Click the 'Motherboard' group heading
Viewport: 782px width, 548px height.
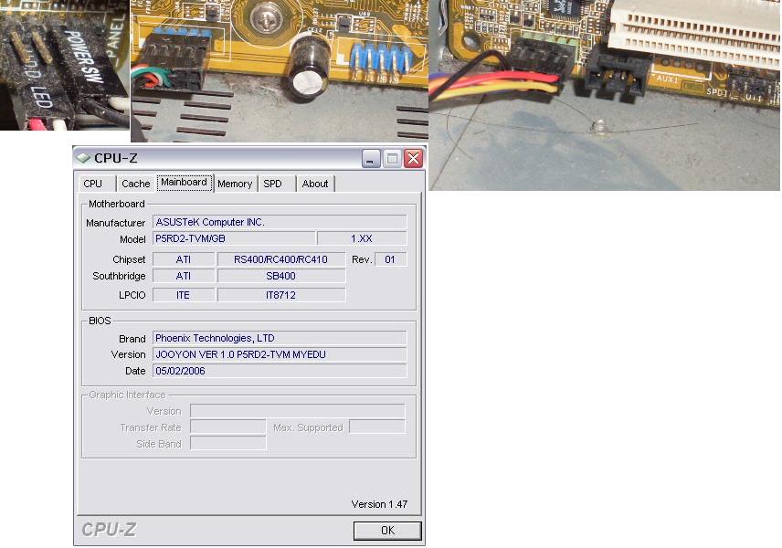click(117, 204)
